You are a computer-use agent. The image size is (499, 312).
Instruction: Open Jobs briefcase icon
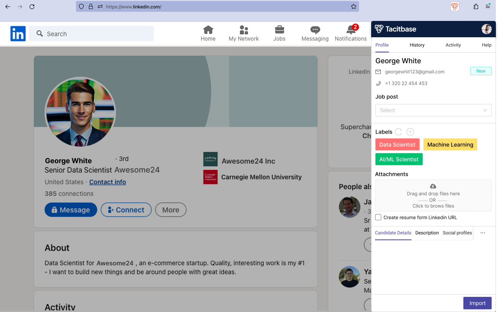click(x=279, y=30)
